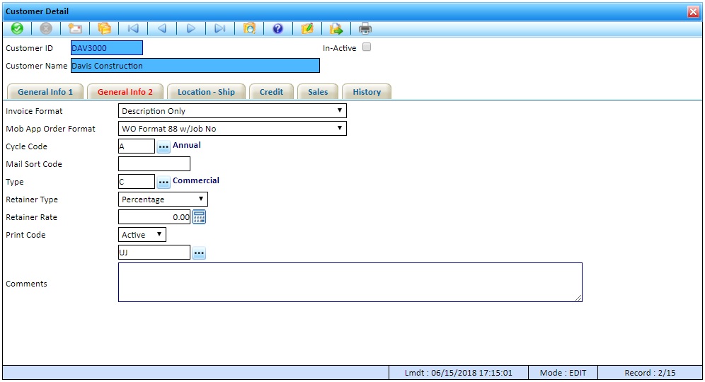705x382 pixels.
Task: Click the search folder magnifier icon
Action: [249, 29]
